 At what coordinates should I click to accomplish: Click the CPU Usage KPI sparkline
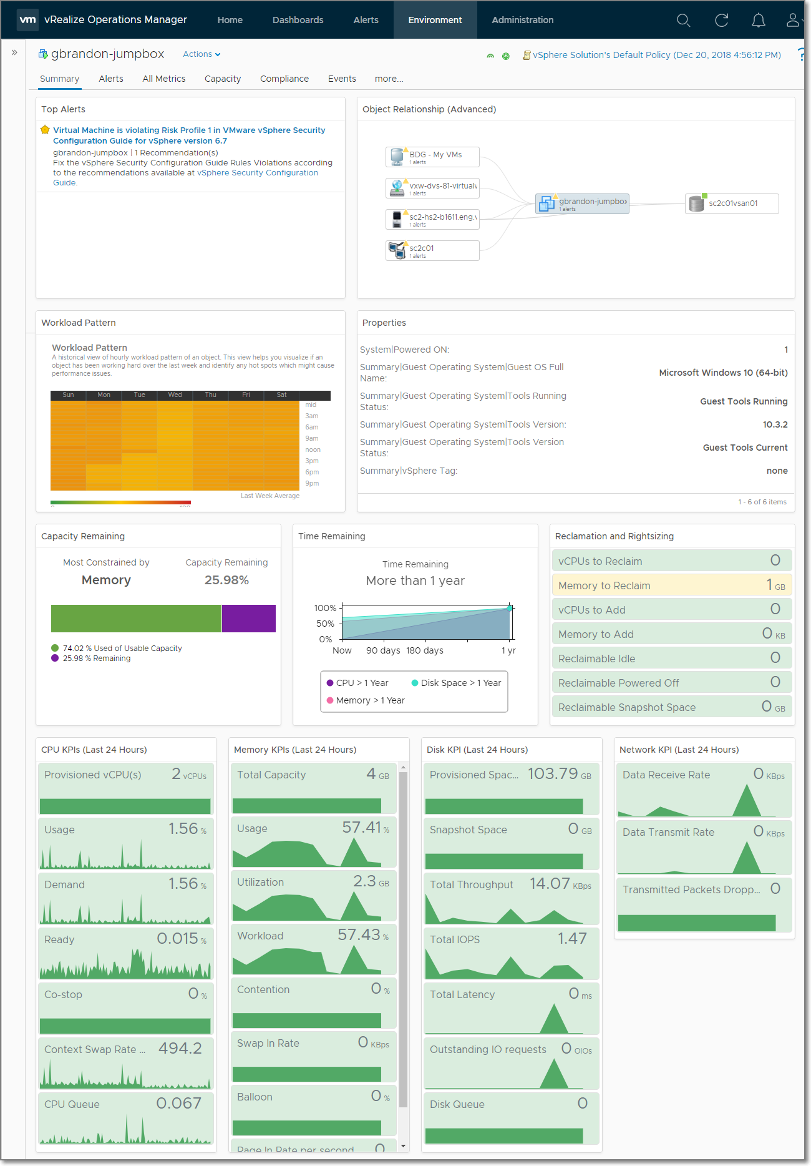(125, 855)
